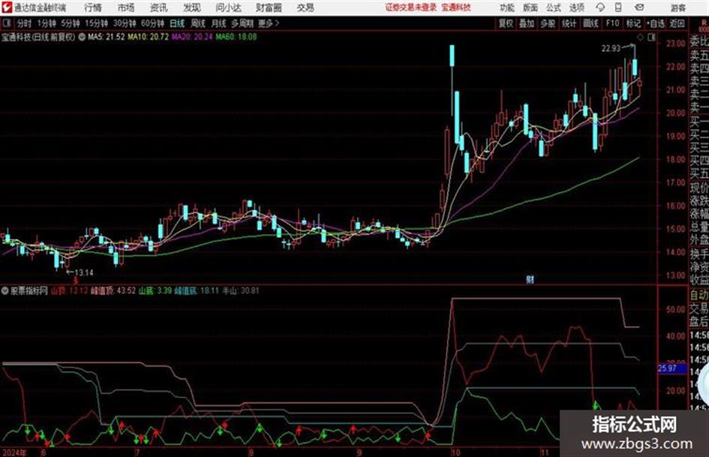Open the 版面 menu
The height and width of the screenshot is (457, 709).
click(530, 8)
